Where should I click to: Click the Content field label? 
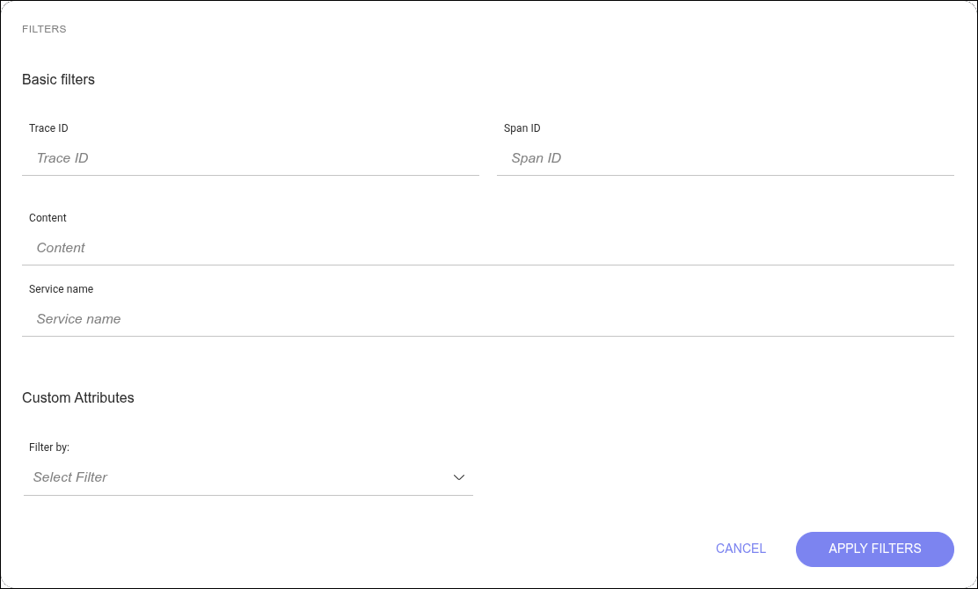tap(47, 218)
